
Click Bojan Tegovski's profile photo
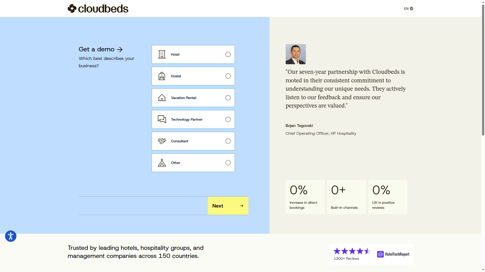[x=296, y=54]
